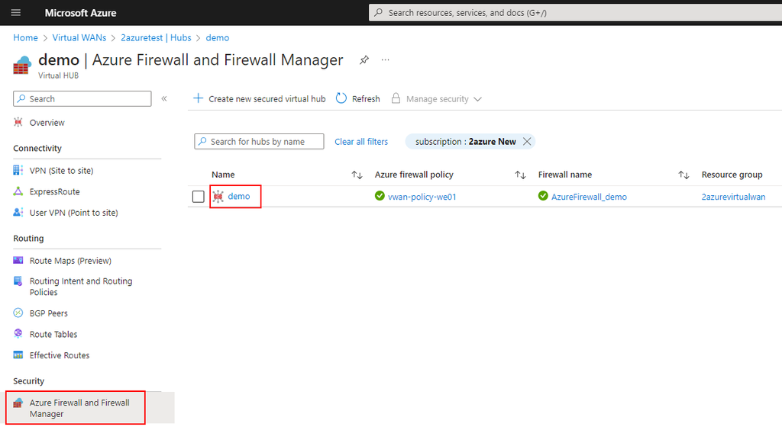This screenshot has height=430, width=782.
Task: Open User VPN (Point to site)
Action: (x=74, y=213)
